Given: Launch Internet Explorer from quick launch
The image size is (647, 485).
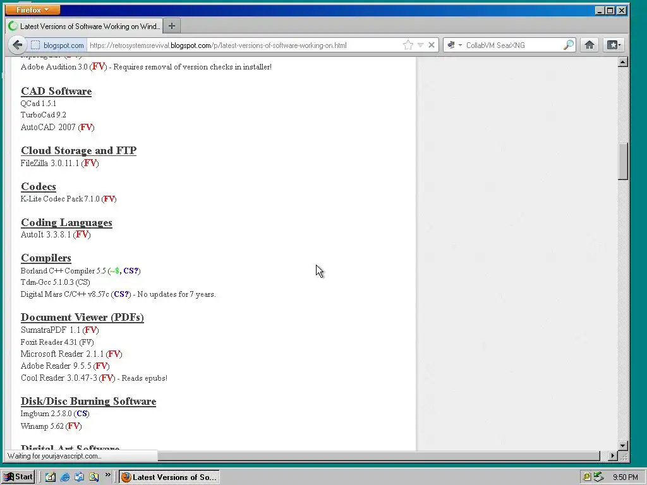Looking at the screenshot, I should [65, 477].
